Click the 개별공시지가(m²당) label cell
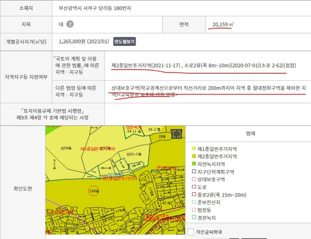 (x=26, y=42)
